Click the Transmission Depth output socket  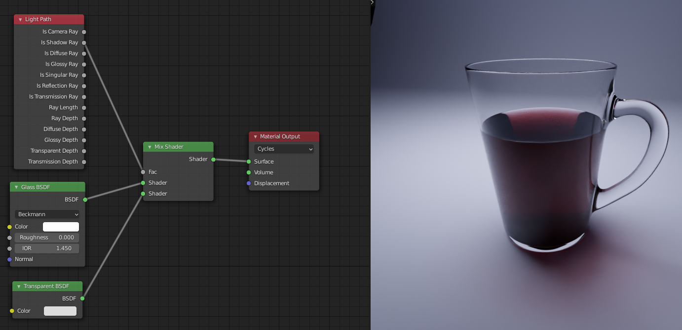pos(84,162)
